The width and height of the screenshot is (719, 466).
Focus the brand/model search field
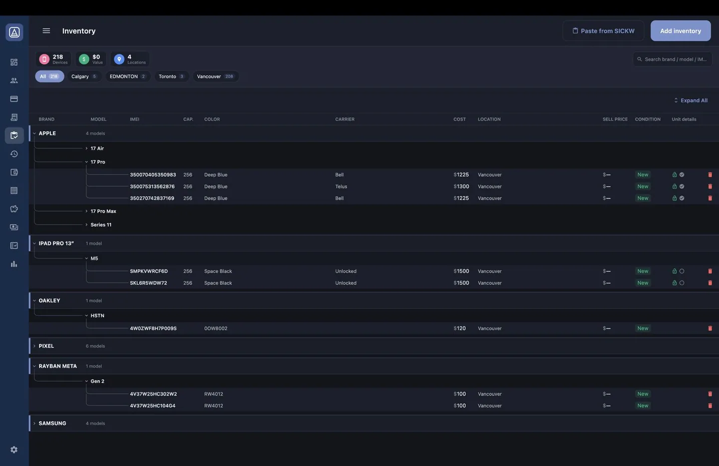point(673,59)
